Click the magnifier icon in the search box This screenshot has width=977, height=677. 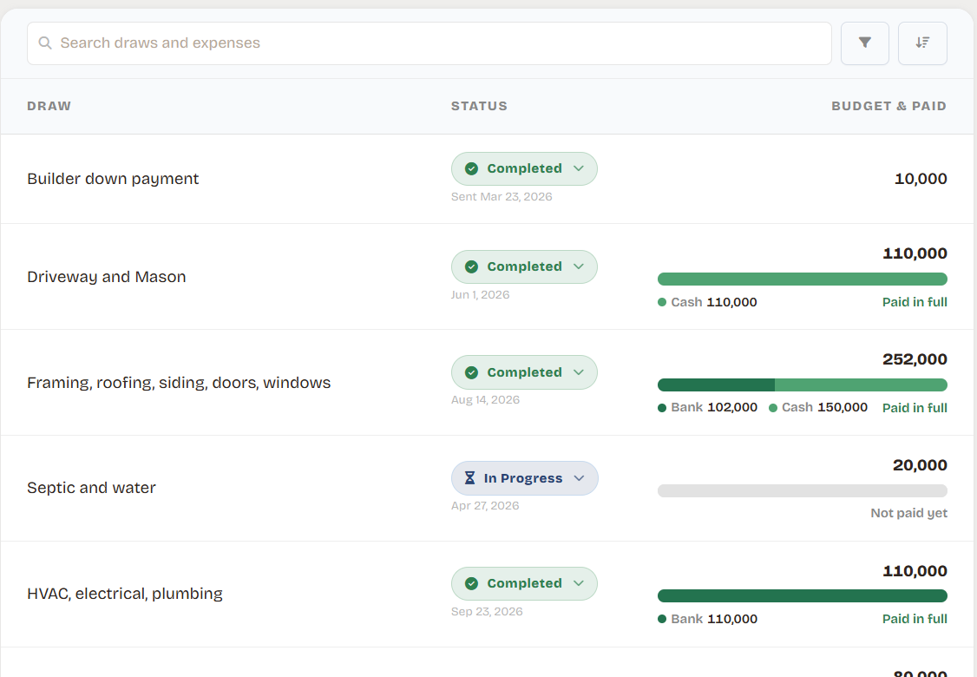[x=45, y=43]
